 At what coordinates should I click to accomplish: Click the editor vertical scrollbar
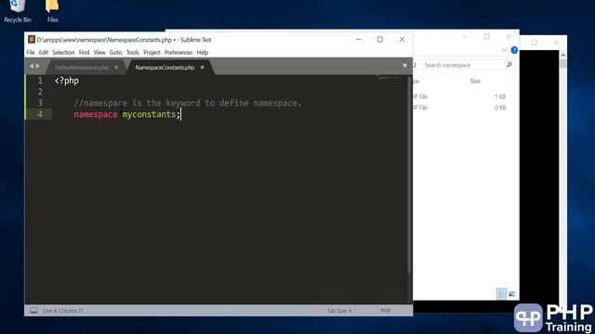pos(410,174)
